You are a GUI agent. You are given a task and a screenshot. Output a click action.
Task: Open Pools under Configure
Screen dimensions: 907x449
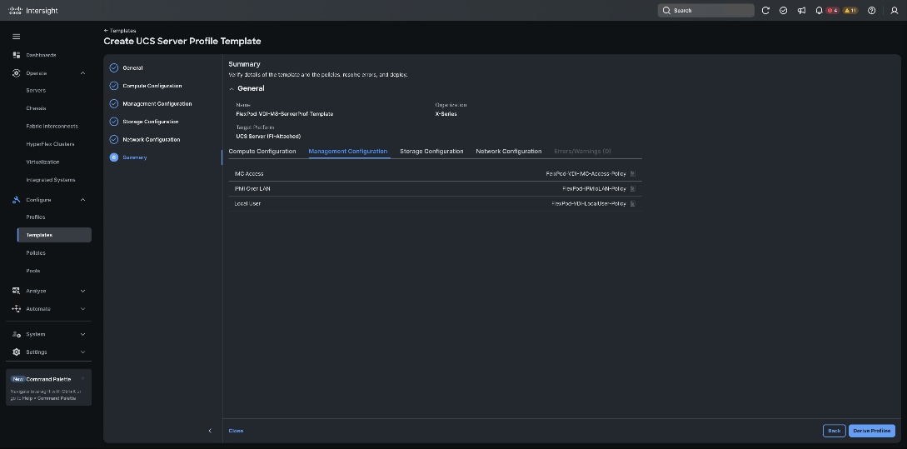(x=33, y=271)
